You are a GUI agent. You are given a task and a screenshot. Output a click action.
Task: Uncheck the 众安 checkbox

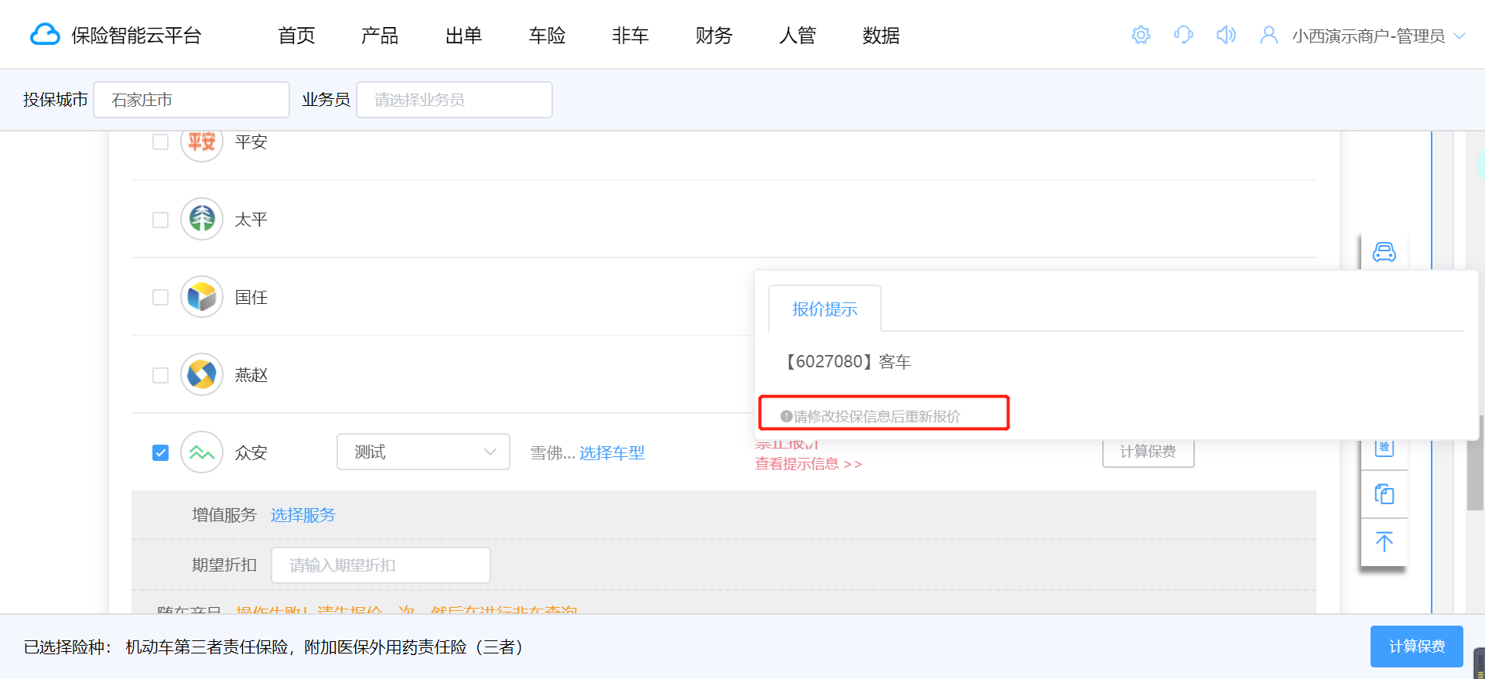[161, 452]
